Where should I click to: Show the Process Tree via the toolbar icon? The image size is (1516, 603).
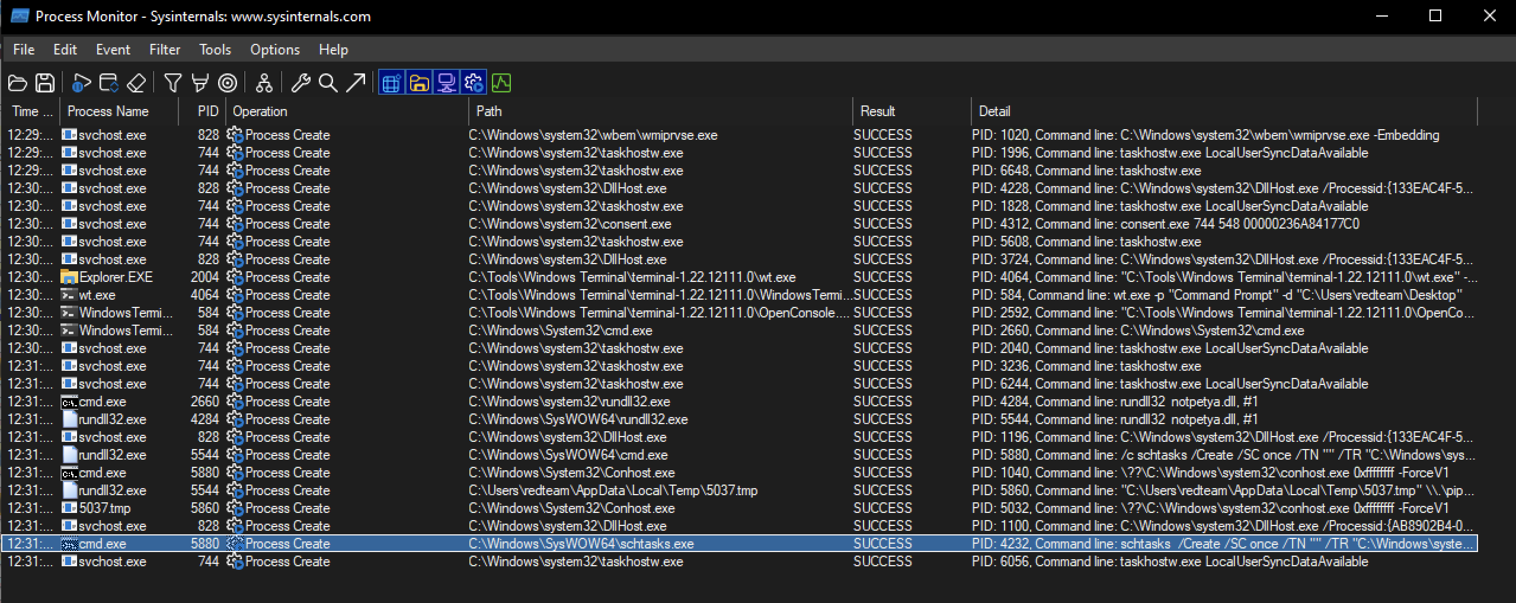[x=264, y=83]
